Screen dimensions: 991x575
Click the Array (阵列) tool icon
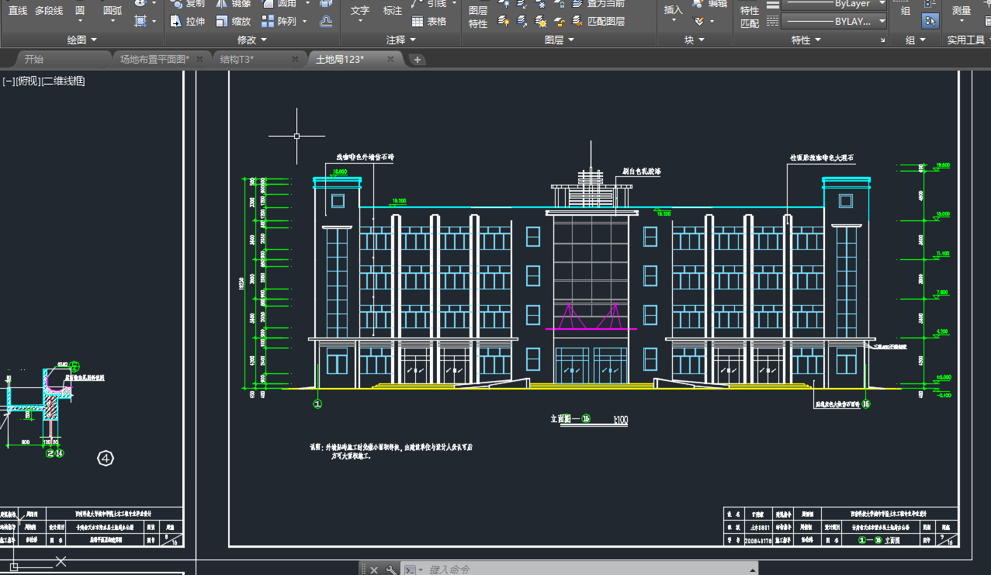(269, 22)
